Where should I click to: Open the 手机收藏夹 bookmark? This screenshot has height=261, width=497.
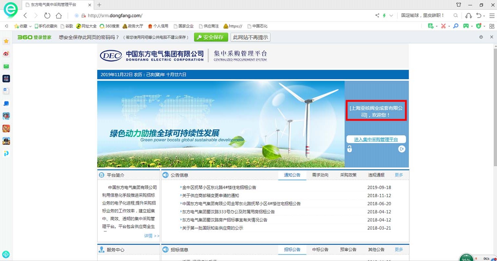(x=46, y=26)
